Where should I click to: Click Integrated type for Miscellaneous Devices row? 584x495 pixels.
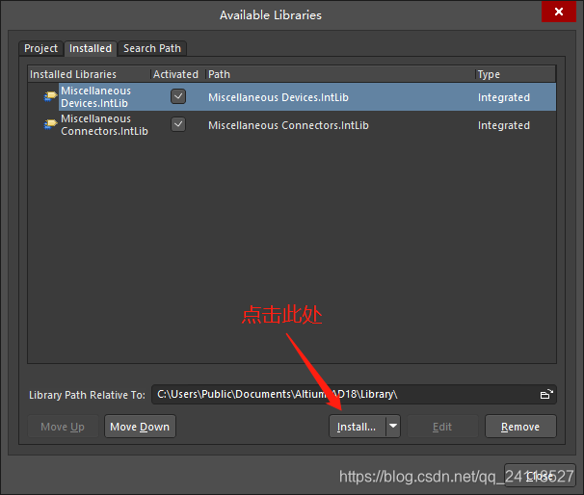504,97
